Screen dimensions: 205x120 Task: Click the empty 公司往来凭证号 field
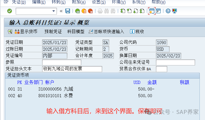coord(175,62)
